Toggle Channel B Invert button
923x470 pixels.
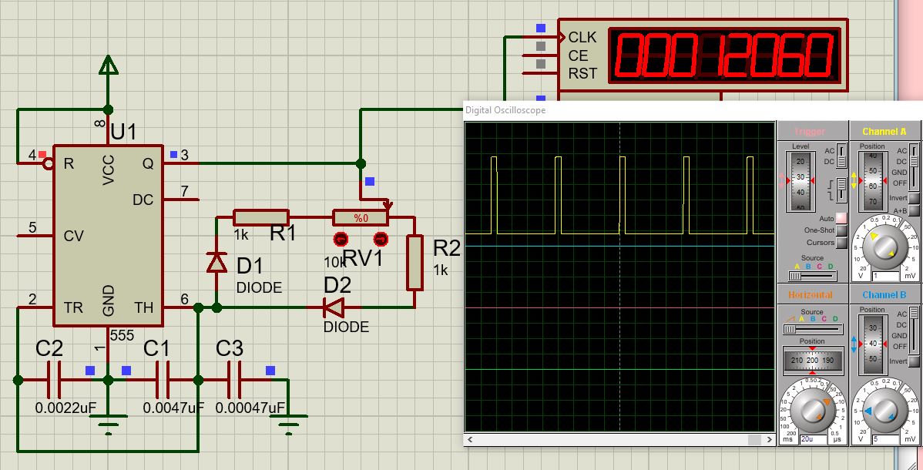pos(914,361)
